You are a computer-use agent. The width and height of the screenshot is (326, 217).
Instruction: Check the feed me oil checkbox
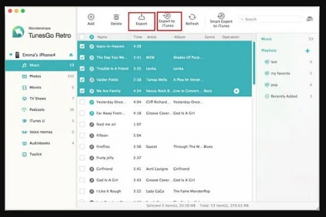click(82, 124)
